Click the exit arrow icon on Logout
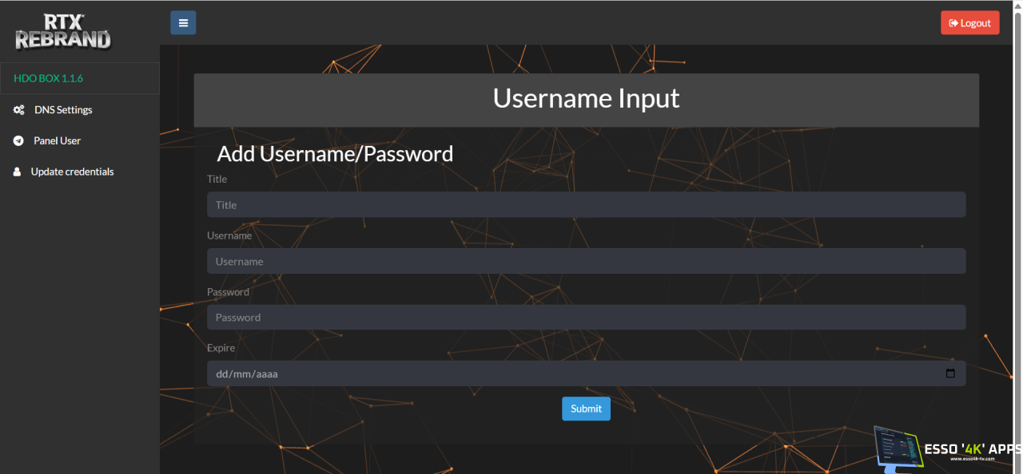Viewport: 1023px width, 474px height. [953, 23]
